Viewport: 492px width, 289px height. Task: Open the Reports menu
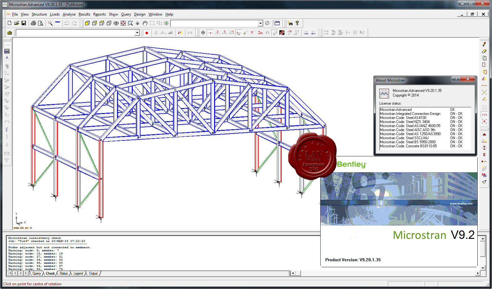click(x=100, y=14)
